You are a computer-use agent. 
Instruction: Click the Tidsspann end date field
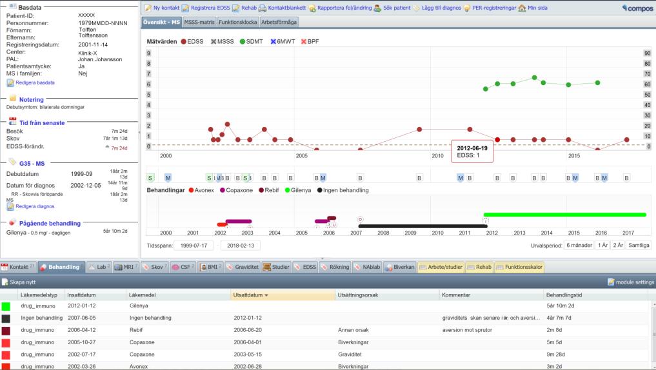[x=241, y=246]
